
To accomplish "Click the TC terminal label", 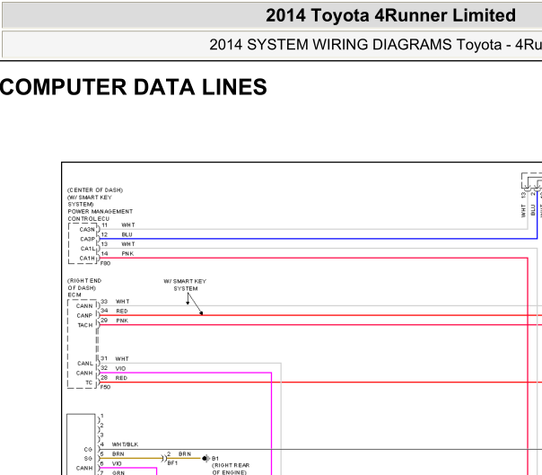I will [89, 383].
